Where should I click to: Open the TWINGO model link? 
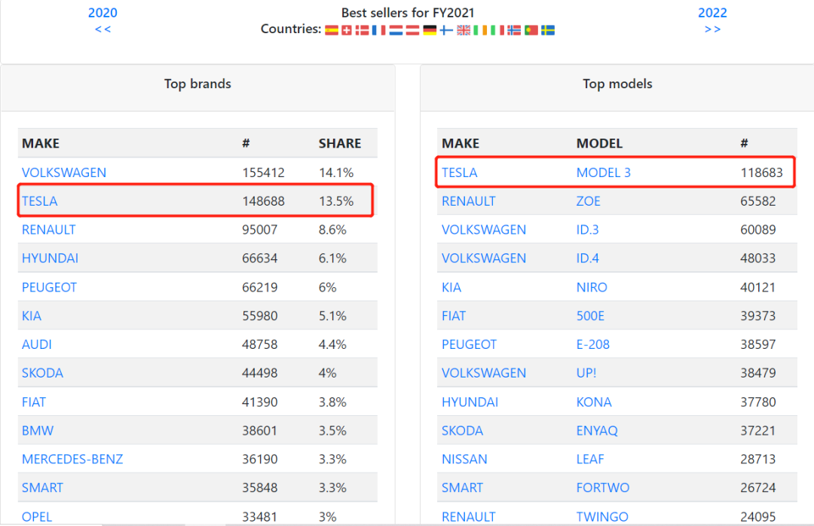pos(602,517)
